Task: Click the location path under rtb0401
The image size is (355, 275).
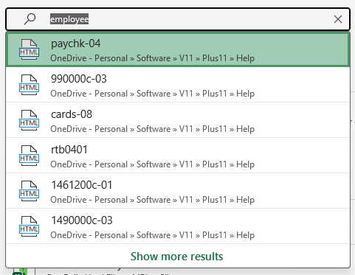Action: point(152,164)
